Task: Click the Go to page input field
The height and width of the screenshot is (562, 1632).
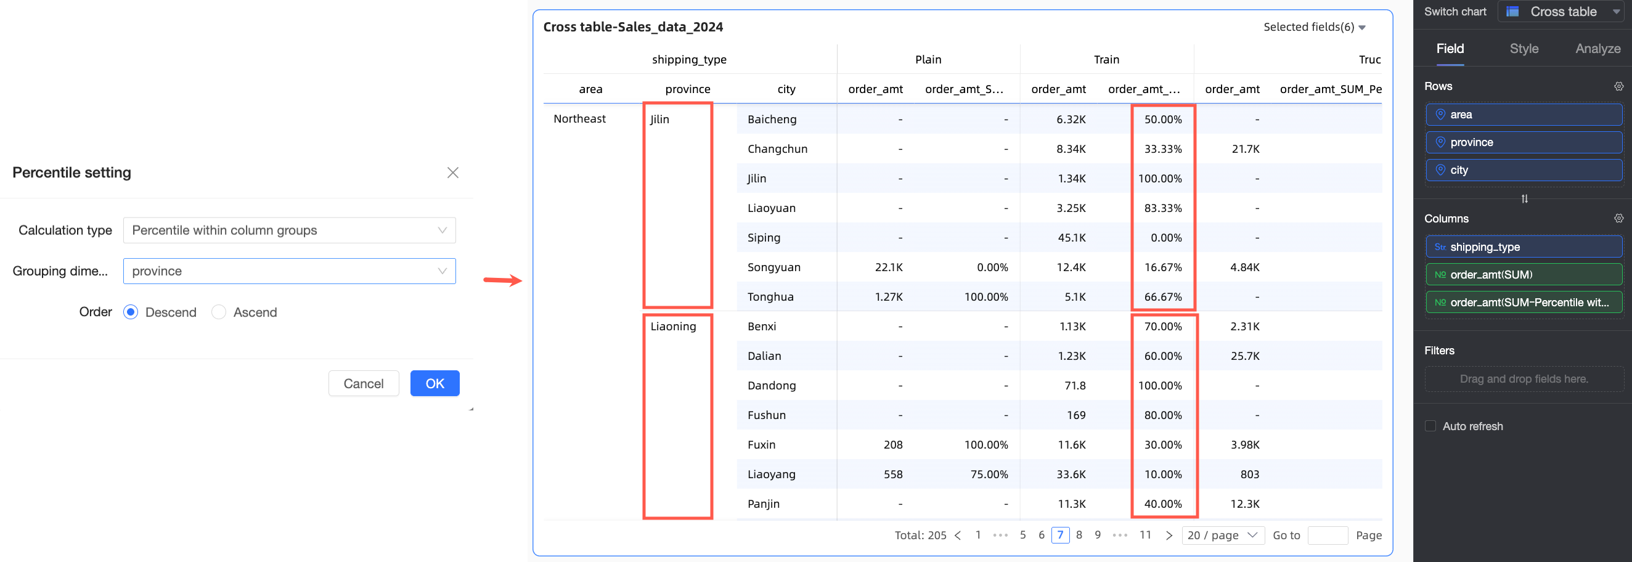Action: [x=1328, y=536]
